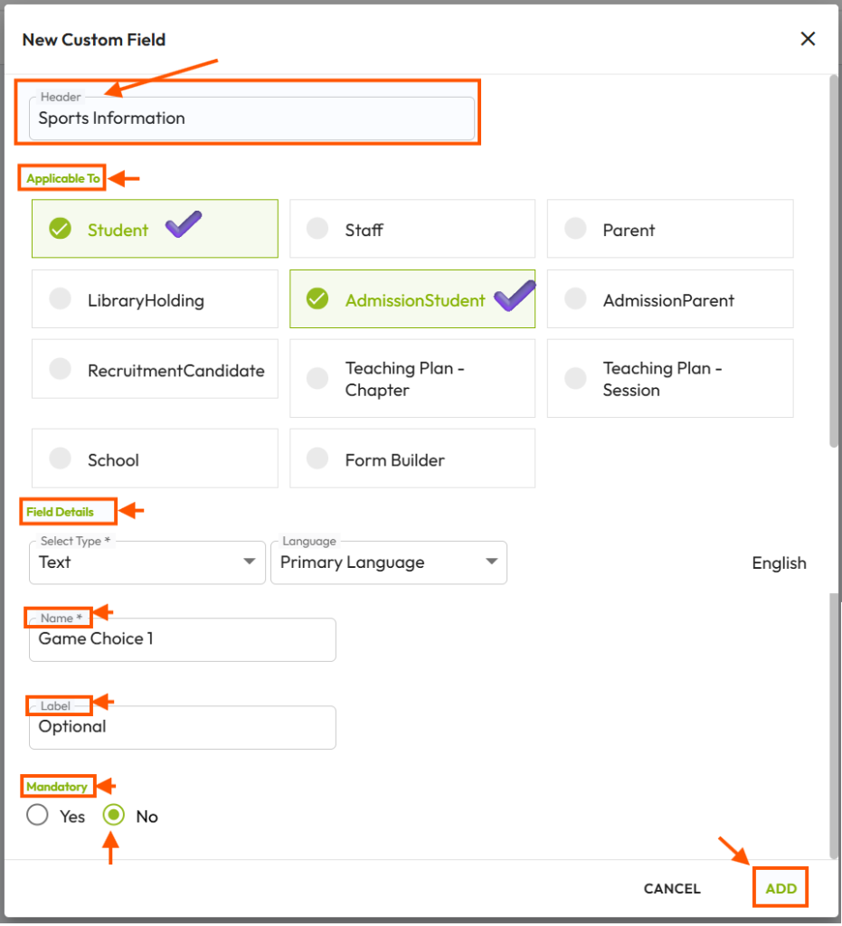Image resolution: width=842 pixels, height=926 pixels.
Task: Uncheck the Student green checkmark icon
Action: 61,229
